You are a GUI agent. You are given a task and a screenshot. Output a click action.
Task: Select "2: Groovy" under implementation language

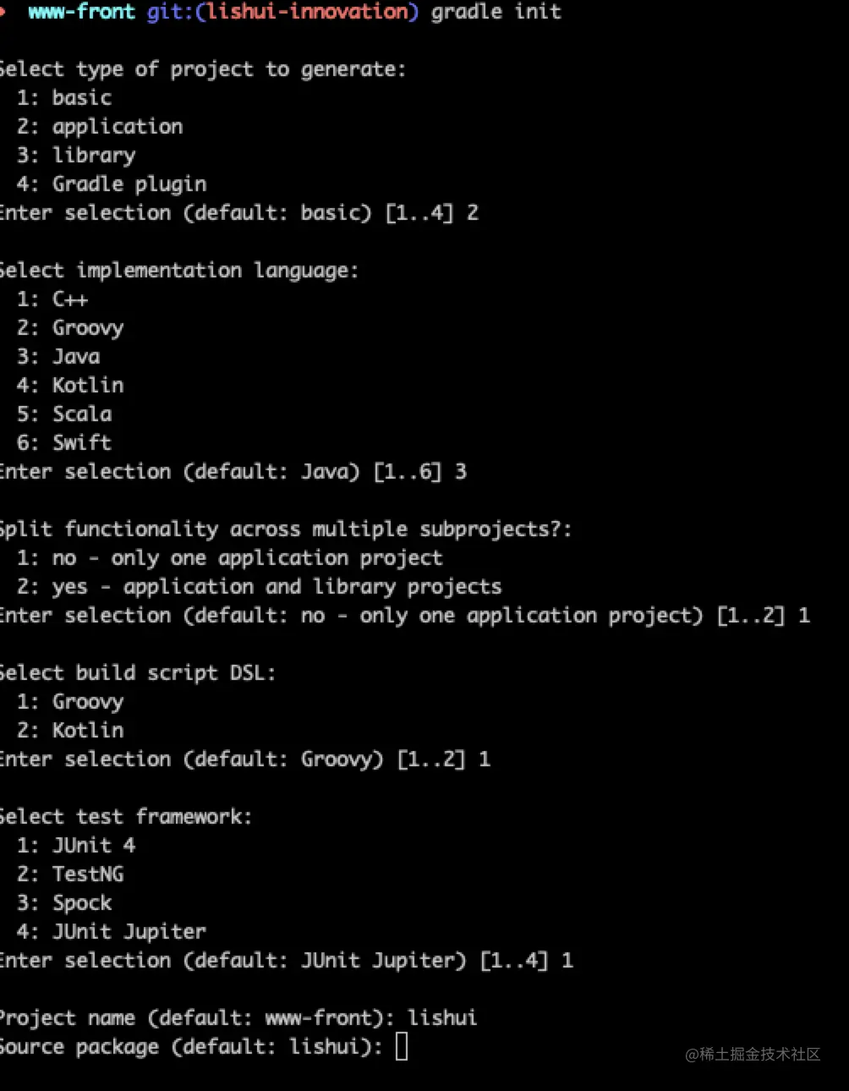point(70,328)
